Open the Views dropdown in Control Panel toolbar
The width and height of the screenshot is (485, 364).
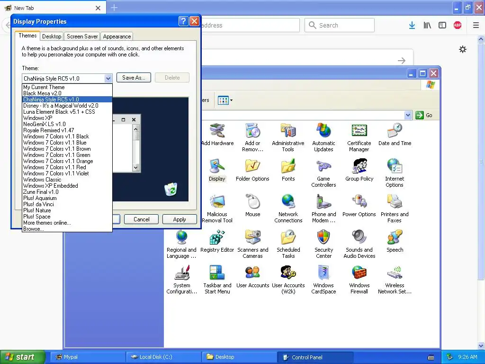[x=225, y=100]
